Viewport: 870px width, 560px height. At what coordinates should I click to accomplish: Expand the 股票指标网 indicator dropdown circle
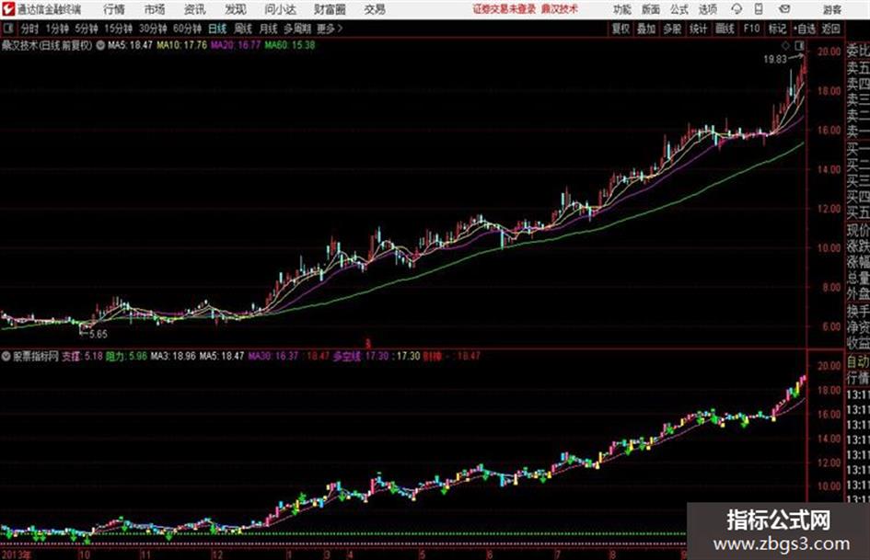point(6,357)
